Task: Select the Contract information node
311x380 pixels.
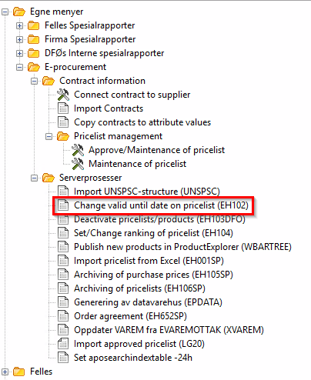Action: 102,81
